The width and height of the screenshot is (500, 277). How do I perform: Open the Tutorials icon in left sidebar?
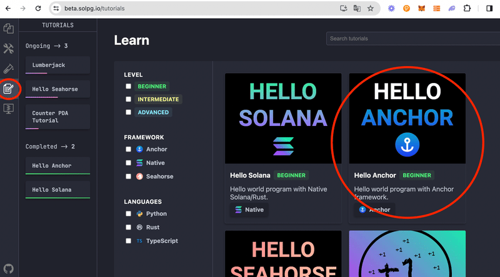point(9,89)
